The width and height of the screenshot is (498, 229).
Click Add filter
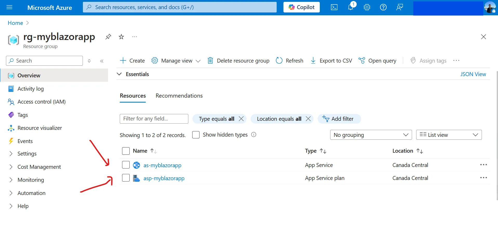339,119
